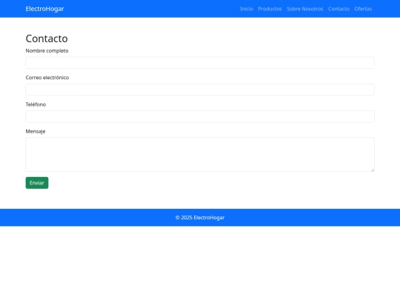Click the ElectroHogar brand logo link
400x300 pixels.
tap(44, 9)
